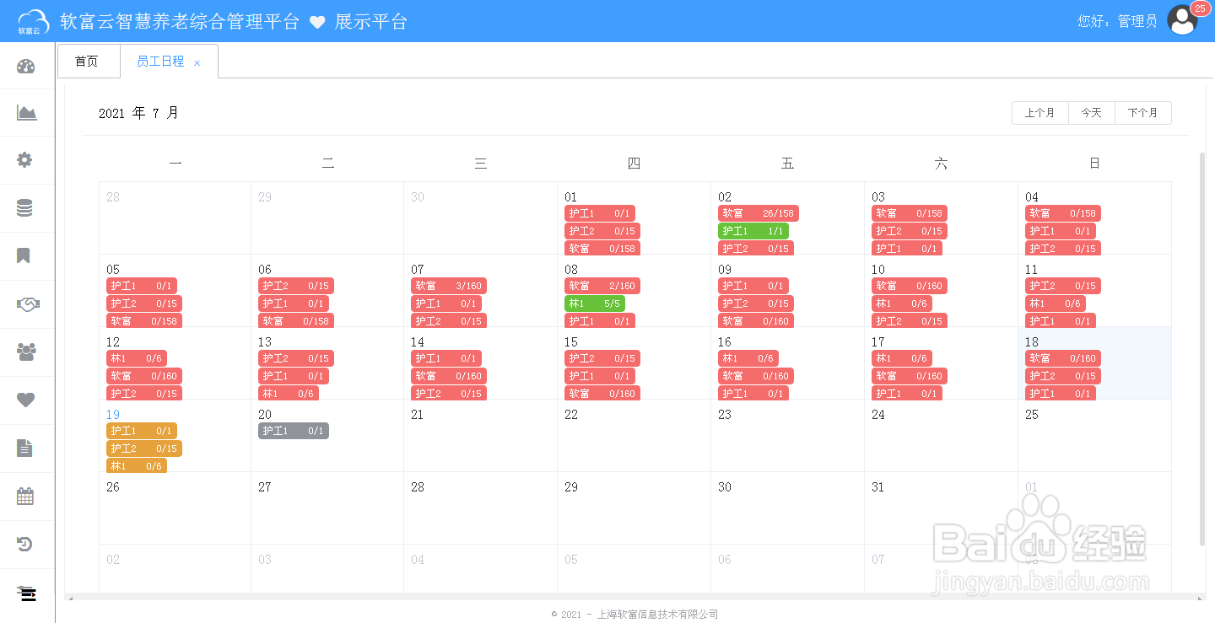Viewport: 1215px width, 623px height.
Task: Open 林1 0/6 event on July 11
Action: pos(1056,303)
